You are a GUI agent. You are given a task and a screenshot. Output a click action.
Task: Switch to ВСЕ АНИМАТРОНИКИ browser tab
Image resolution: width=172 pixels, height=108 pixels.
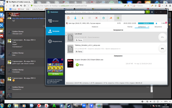coord(76,2)
